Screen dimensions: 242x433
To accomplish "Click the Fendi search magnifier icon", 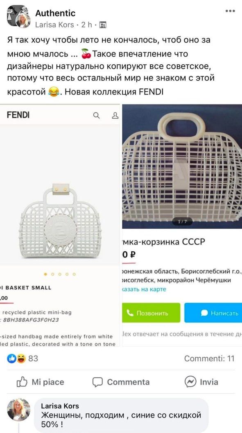I will click(x=96, y=115).
